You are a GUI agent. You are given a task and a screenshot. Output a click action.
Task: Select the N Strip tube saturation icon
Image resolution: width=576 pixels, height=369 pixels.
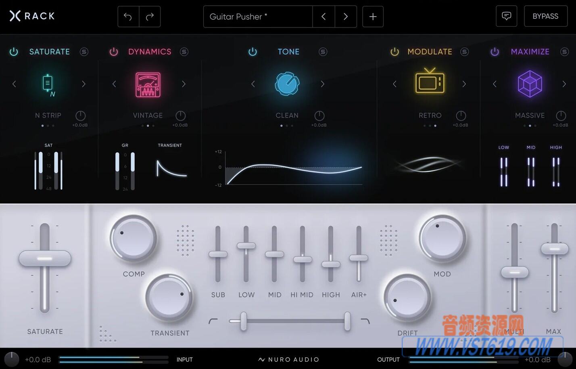pos(47,84)
